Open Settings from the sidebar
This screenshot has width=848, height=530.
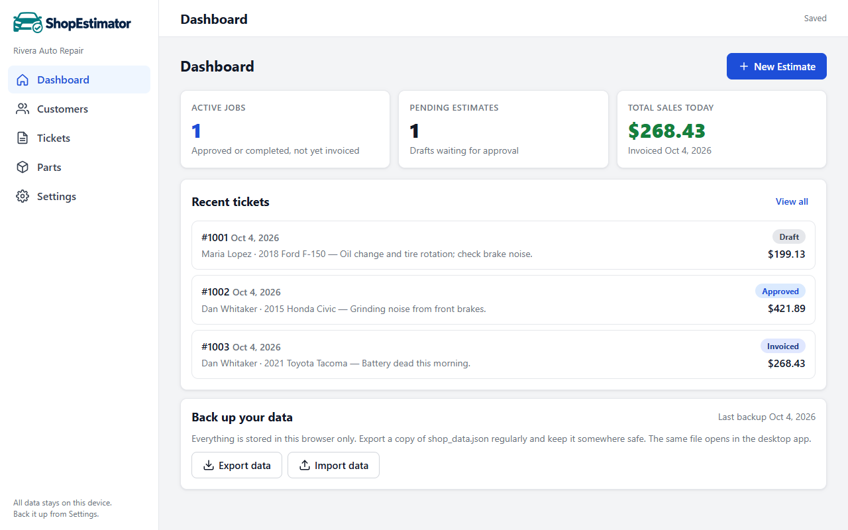[x=79, y=197]
